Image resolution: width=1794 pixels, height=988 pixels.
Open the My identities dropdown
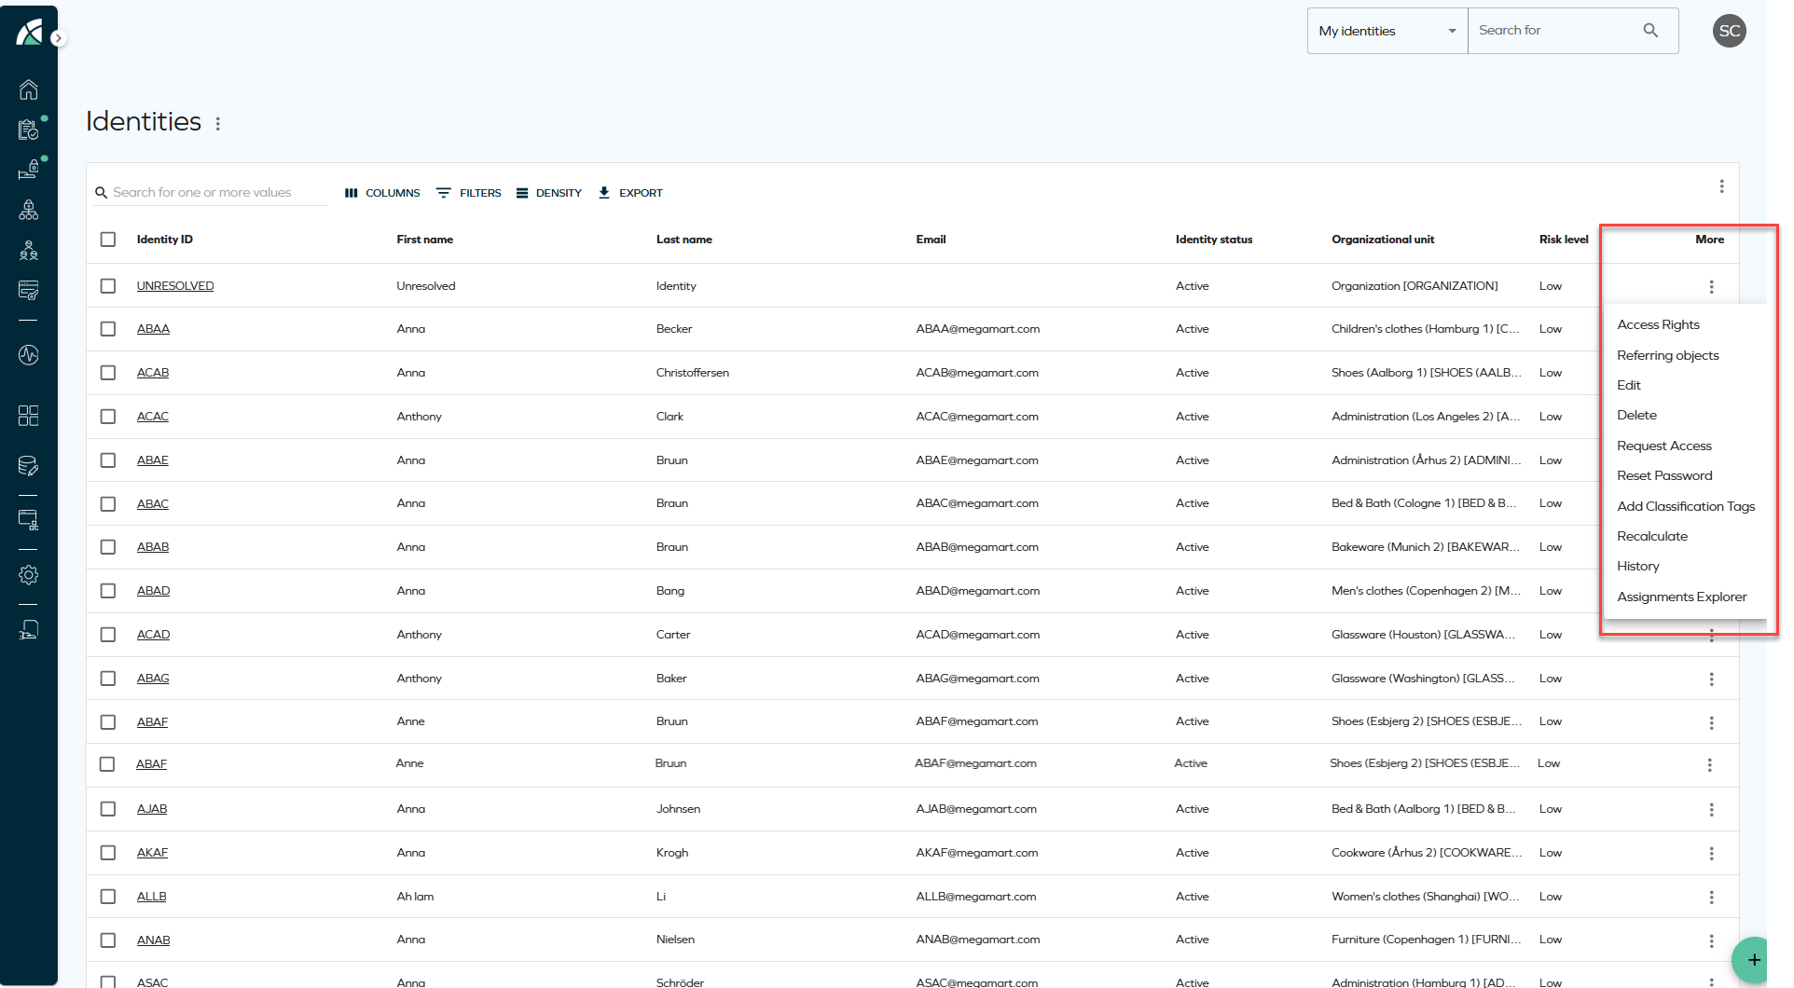1386,30
